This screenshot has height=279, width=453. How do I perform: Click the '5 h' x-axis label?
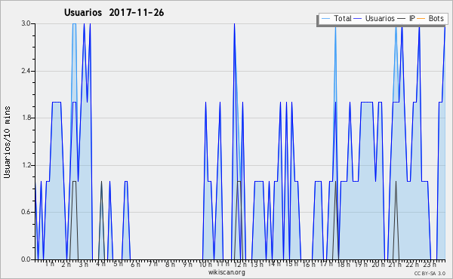tap(118, 264)
